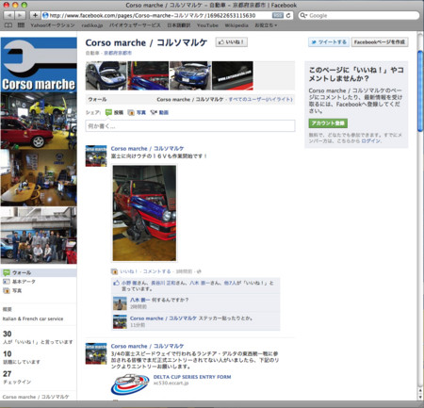Click the vertical scrollbar thumb
Screen dimensions: 424x408
click(x=420, y=91)
